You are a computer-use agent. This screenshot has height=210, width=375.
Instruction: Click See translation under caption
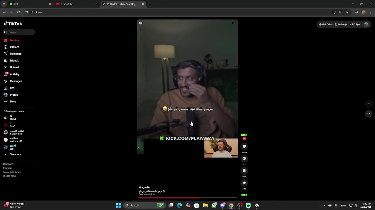[147, 194]
